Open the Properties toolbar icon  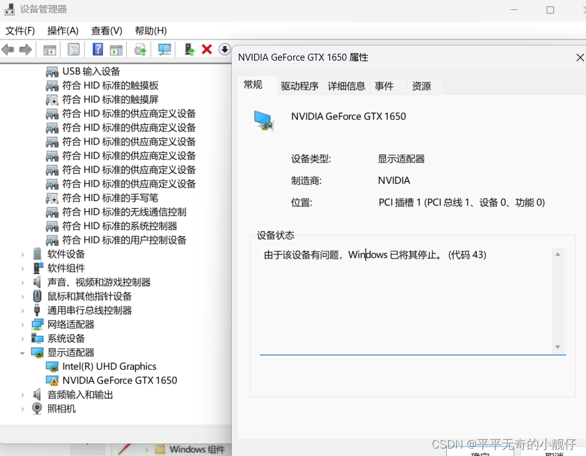pyautogui.click(x=73, y=49)
